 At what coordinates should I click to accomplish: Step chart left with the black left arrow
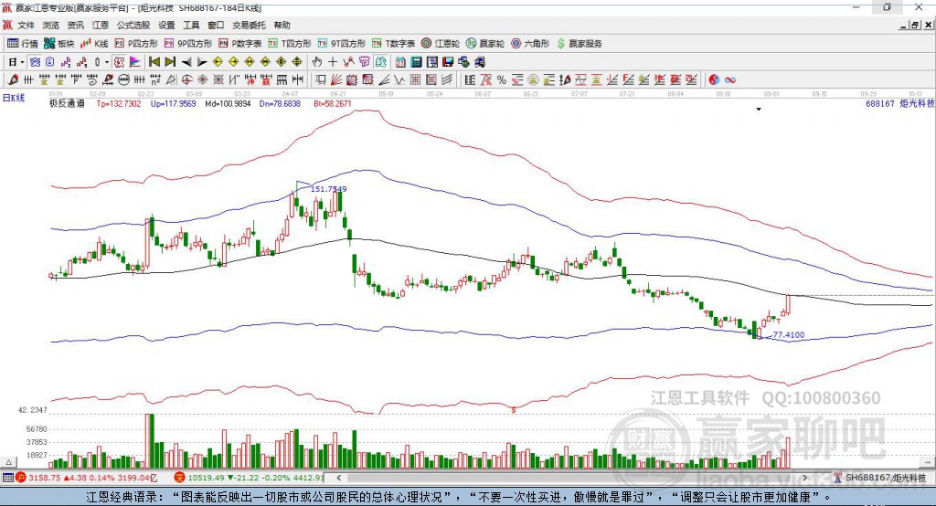click(186, 62)
